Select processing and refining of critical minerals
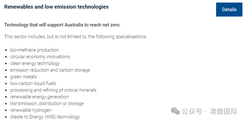245x121 pixels. [x=53, y=90]
